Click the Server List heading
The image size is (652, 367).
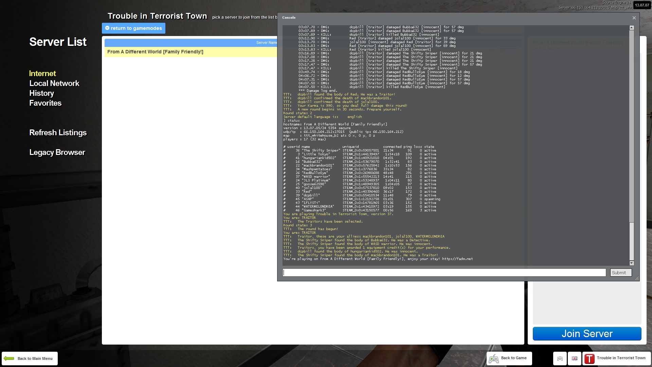pos(58,42)
